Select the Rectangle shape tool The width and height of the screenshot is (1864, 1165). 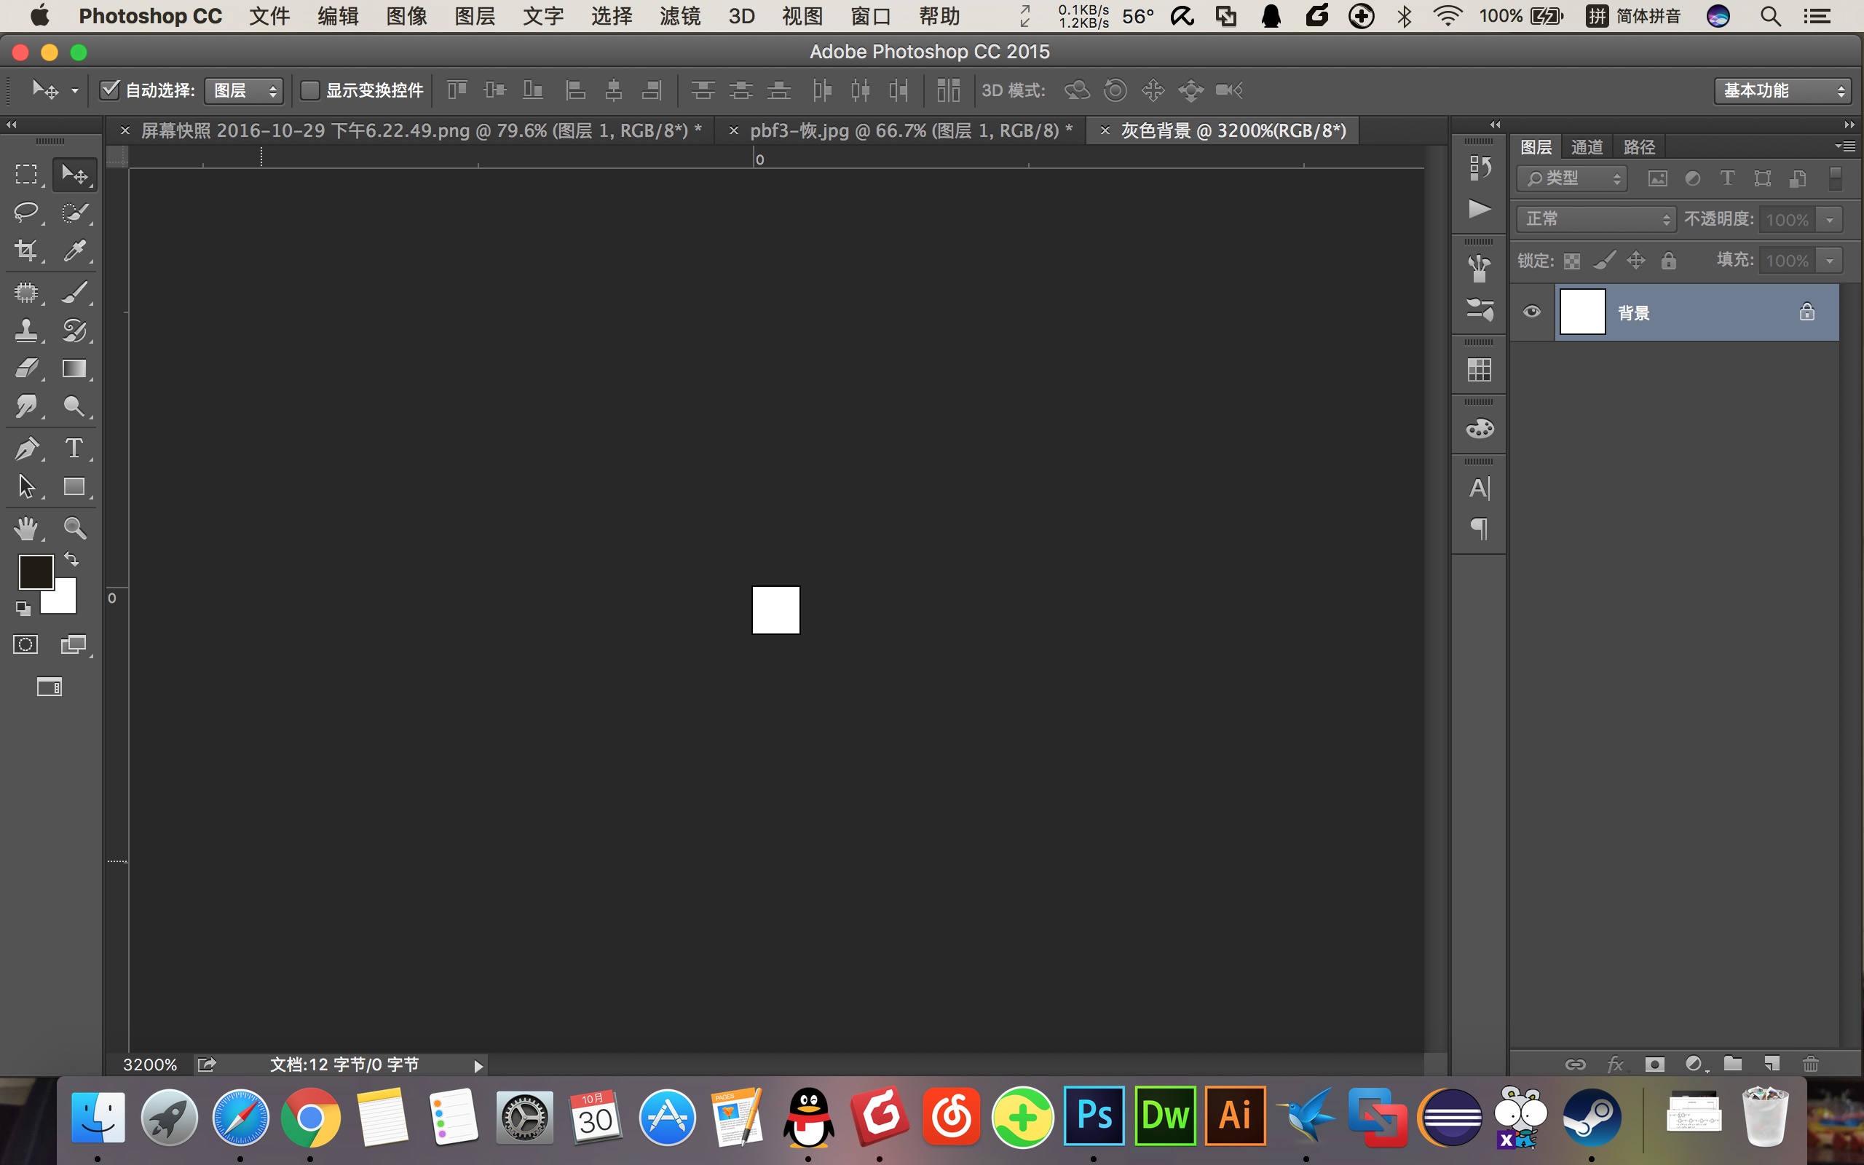tap(74, 486)
